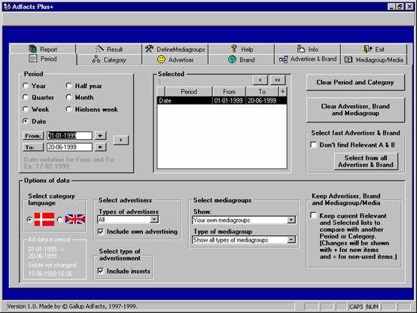Toggle Include inserts checkbox
Image resolution: width=417 pixels, height=313 pixels.
point(101,271)
